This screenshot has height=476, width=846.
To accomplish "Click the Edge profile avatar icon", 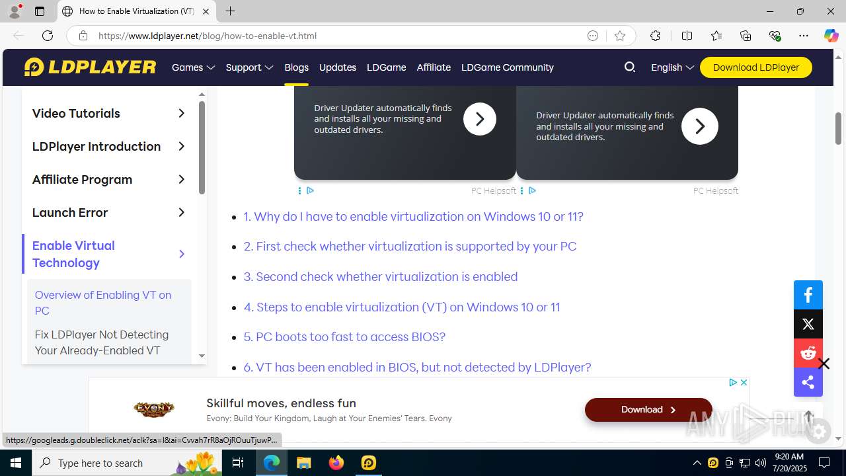I will point(15,11).
